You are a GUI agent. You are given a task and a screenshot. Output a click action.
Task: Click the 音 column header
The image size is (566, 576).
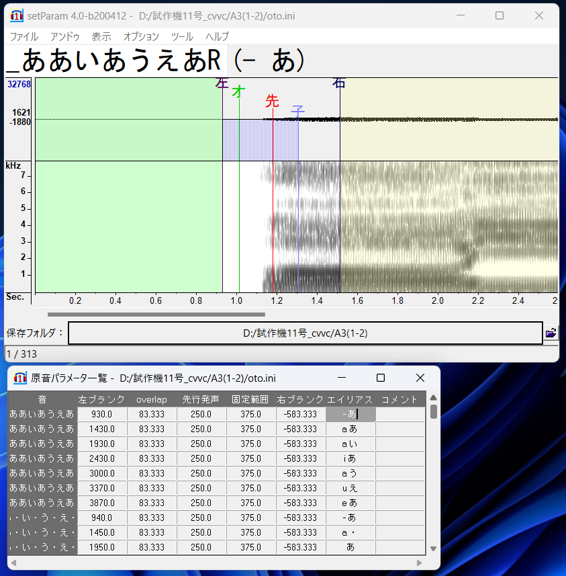pos(42,399)
